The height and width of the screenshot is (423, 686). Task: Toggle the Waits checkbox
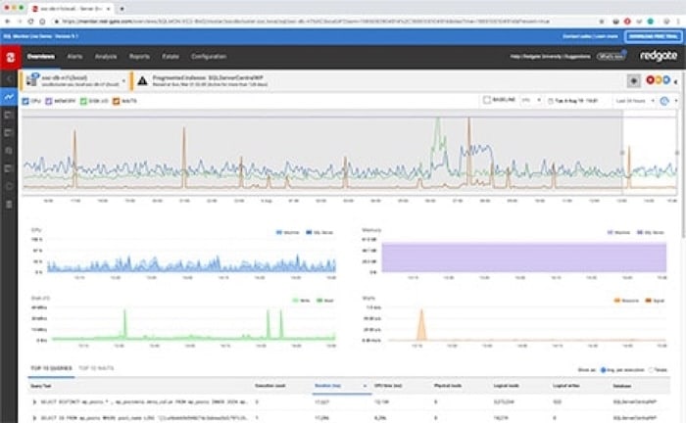(116, 101)
